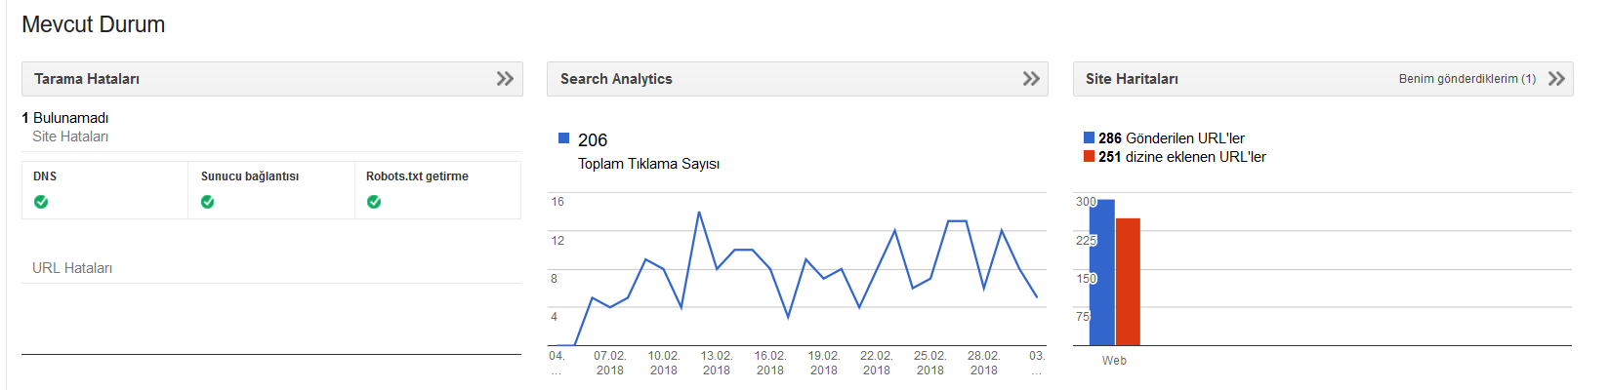Image resolution: width=1610 pixels, height=390 pixels.
Task: Click the Sunucu bağlantısı green check icon
Action: point(208,202)
